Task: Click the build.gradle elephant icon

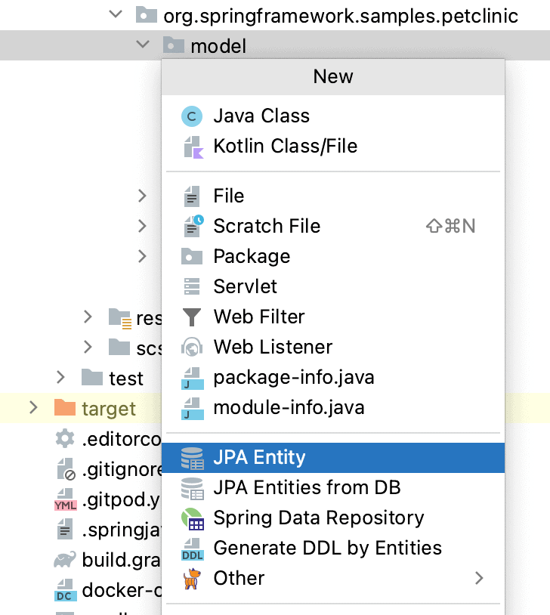Action: (x=65, y=560)
